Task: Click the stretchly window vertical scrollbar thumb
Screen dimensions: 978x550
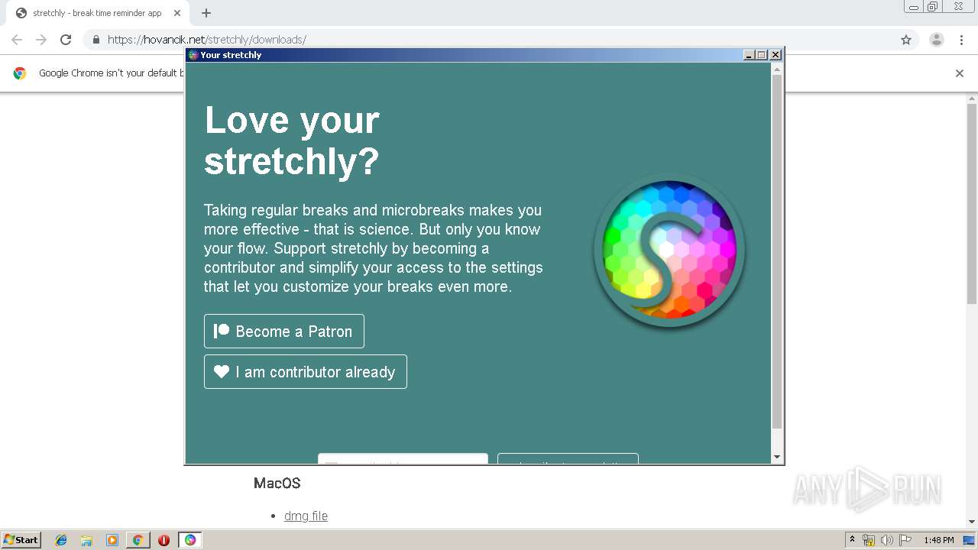Action: (777, 252)
